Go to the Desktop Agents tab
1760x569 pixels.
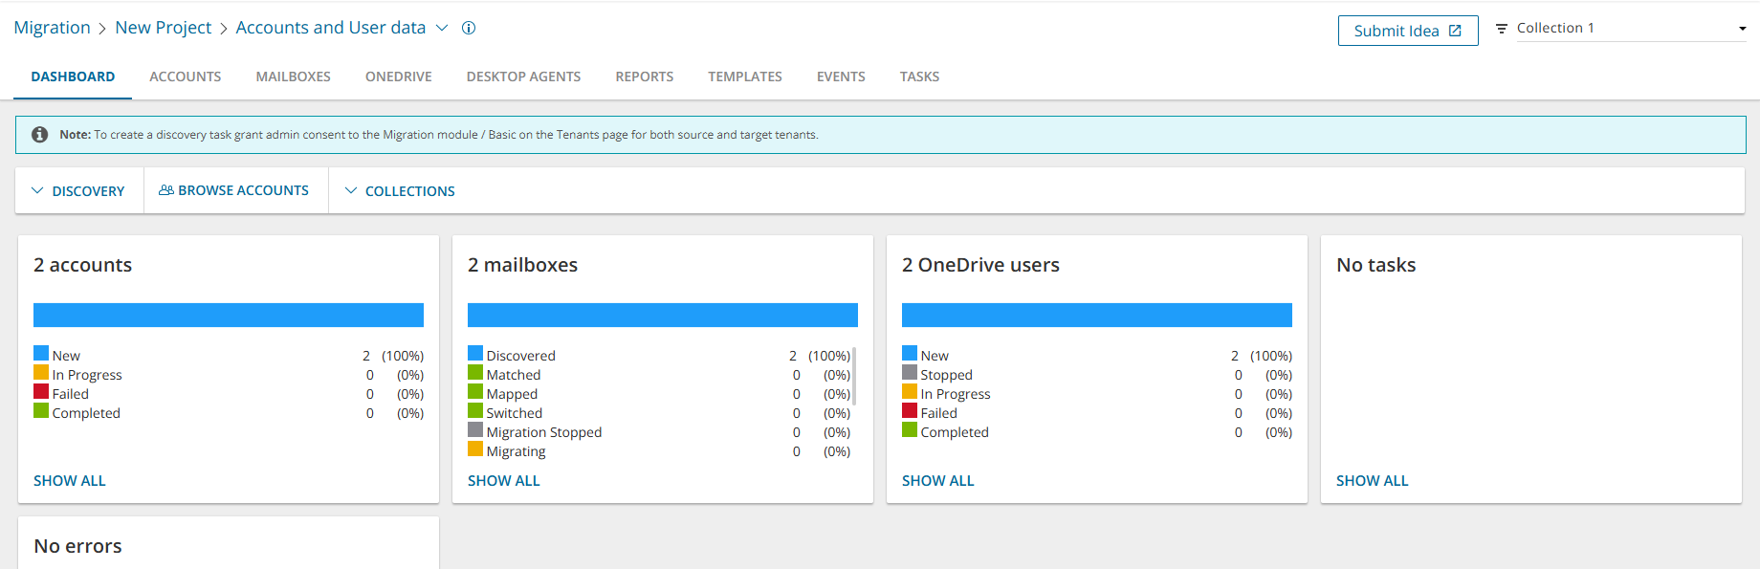click(523, 77)
